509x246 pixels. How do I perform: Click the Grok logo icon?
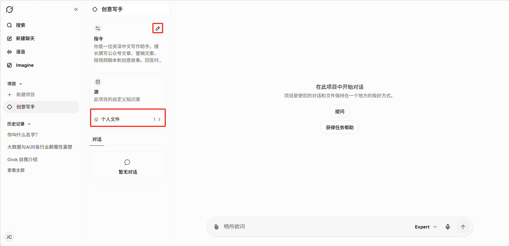(x=9, y=10)
